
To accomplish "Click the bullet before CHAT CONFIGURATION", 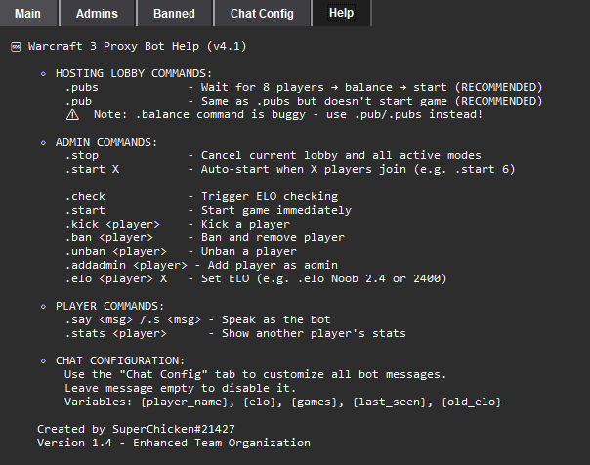I will click(x=43, y=361).
